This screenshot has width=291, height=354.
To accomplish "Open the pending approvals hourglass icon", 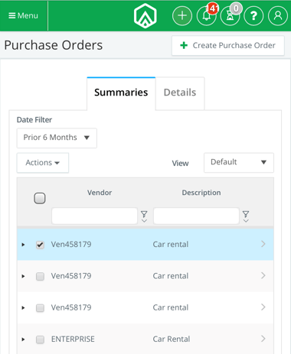I will tap(230, 16).
